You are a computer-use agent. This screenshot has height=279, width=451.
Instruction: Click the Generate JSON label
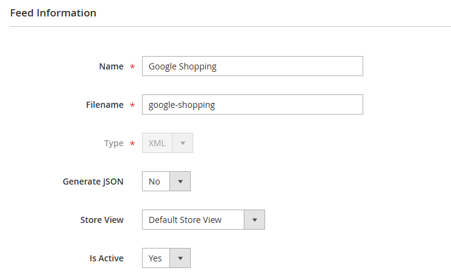[x=93, y=182]
